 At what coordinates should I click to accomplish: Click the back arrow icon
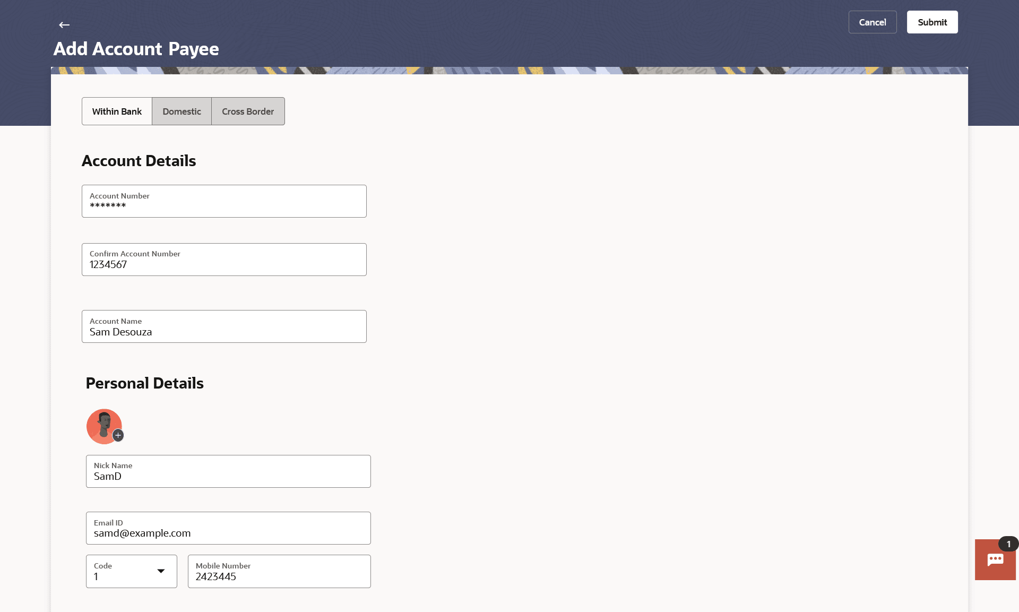[64, 25]
